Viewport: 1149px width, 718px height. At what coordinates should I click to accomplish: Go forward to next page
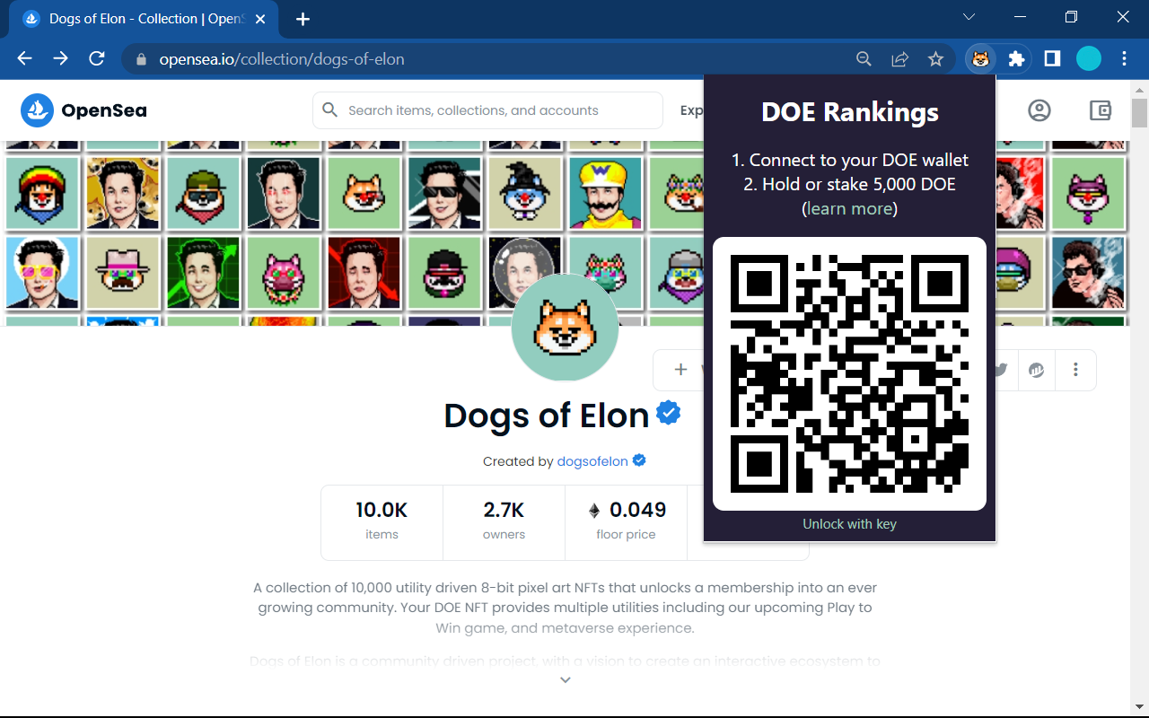click(60, 59)
